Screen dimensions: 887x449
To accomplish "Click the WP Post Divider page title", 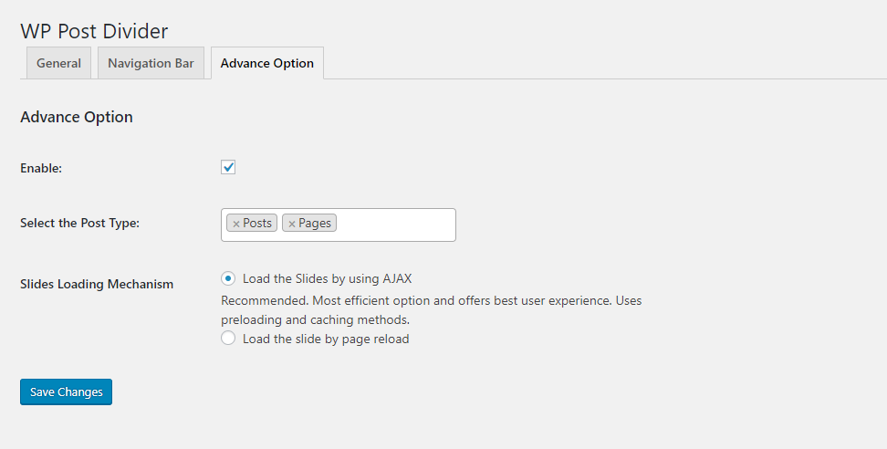I will pyautogui.click(x=94, y=31).
